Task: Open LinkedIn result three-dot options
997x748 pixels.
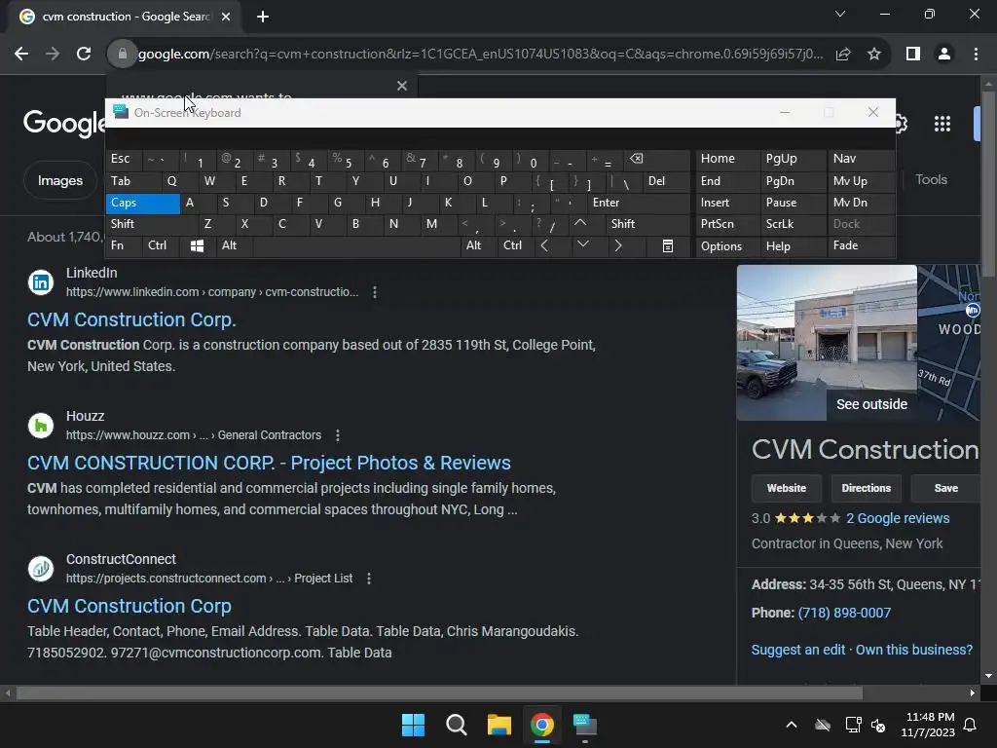Action: pyautogui.click(x=375, y=292)
